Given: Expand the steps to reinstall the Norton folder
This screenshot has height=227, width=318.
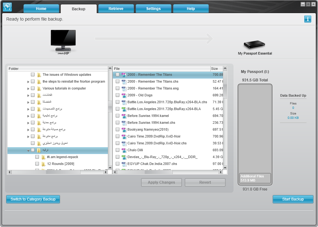Looking at the screenshot, I should (28, 82).
